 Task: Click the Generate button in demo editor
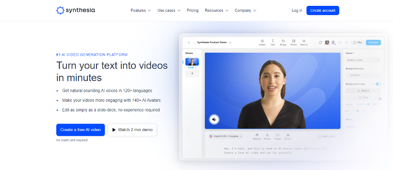[373, 43]
